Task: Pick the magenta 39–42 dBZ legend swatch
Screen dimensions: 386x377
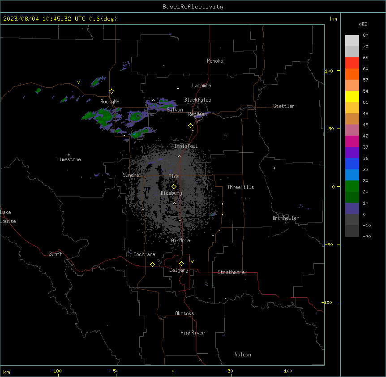Action: click(352, 141)
